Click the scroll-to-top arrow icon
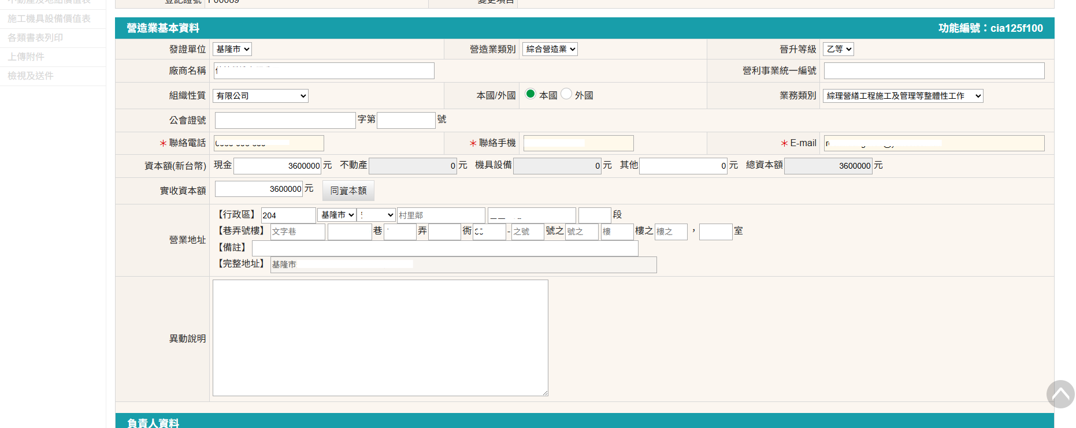The image size is (1076, 428). 1060,394
